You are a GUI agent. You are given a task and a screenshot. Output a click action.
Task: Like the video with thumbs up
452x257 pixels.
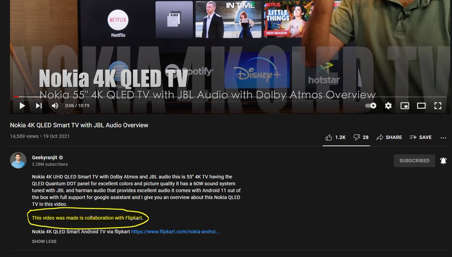point(328,137)
